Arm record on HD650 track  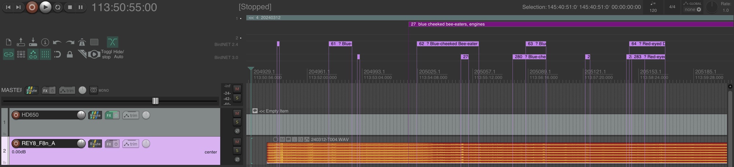click(16, 115)
